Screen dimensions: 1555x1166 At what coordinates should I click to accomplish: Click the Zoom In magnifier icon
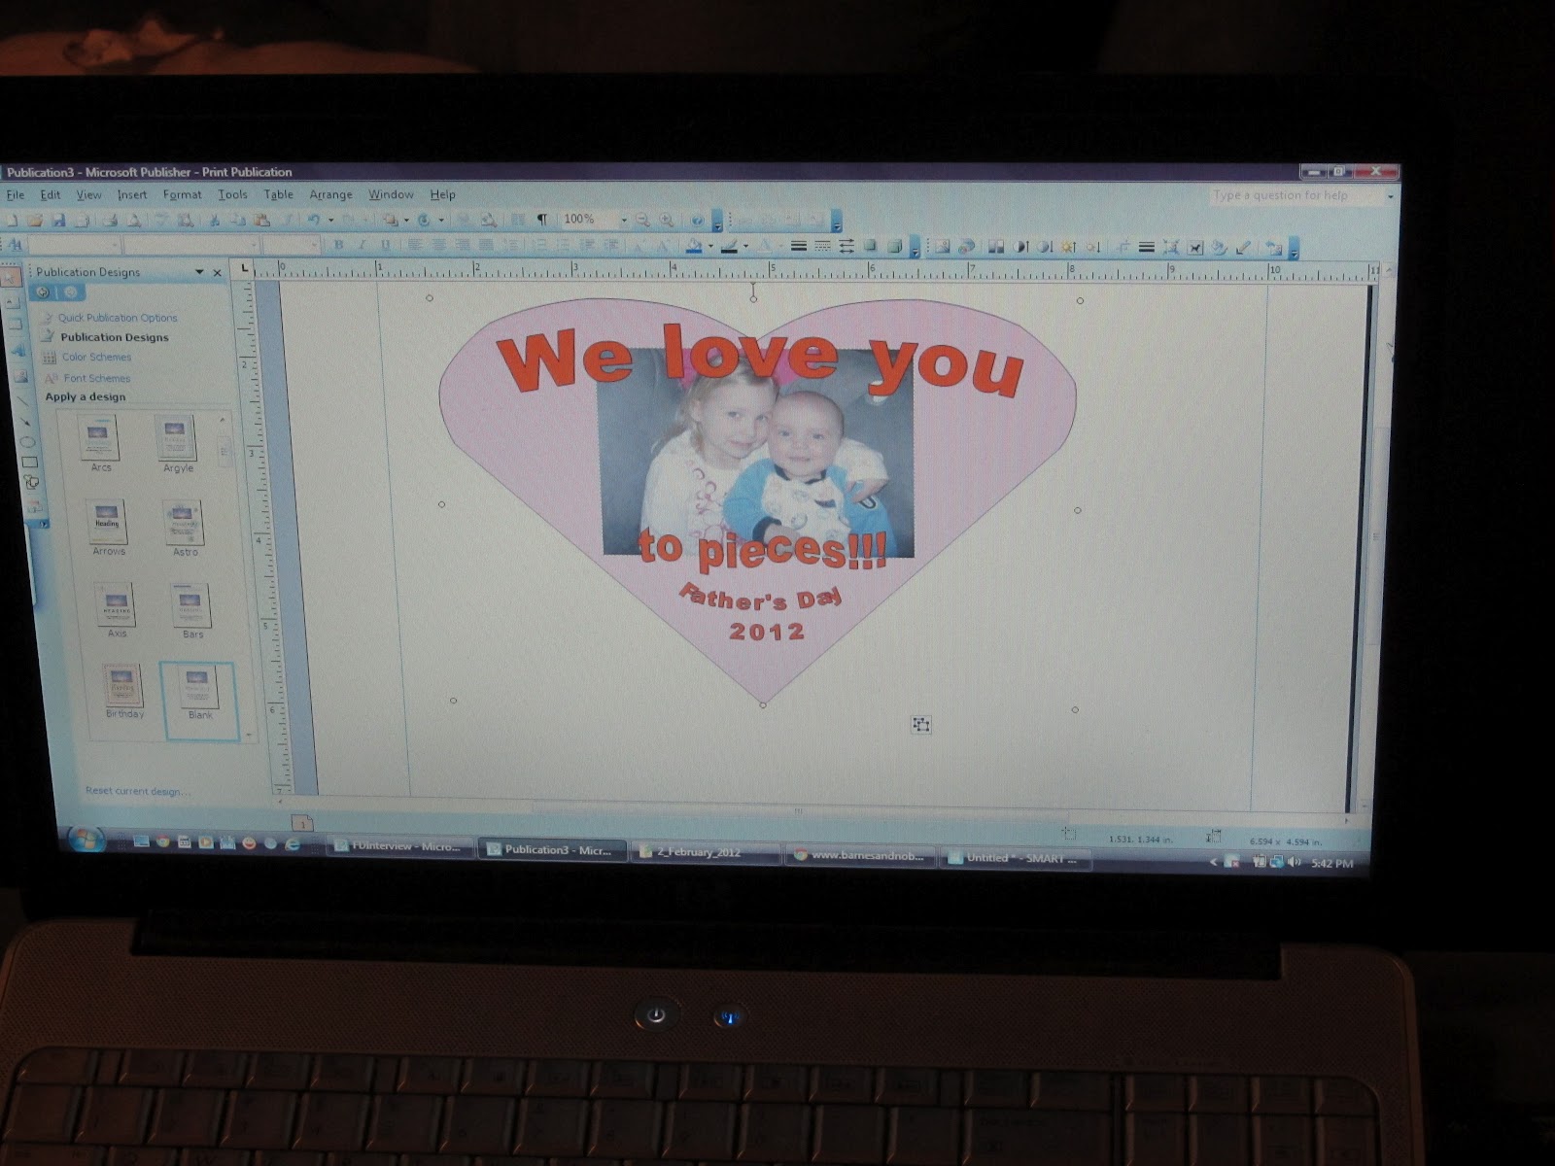(x=667, y=221)
